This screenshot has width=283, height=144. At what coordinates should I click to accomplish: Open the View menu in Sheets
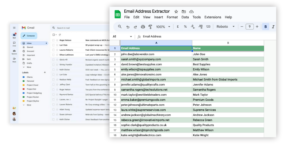(147, 17)
